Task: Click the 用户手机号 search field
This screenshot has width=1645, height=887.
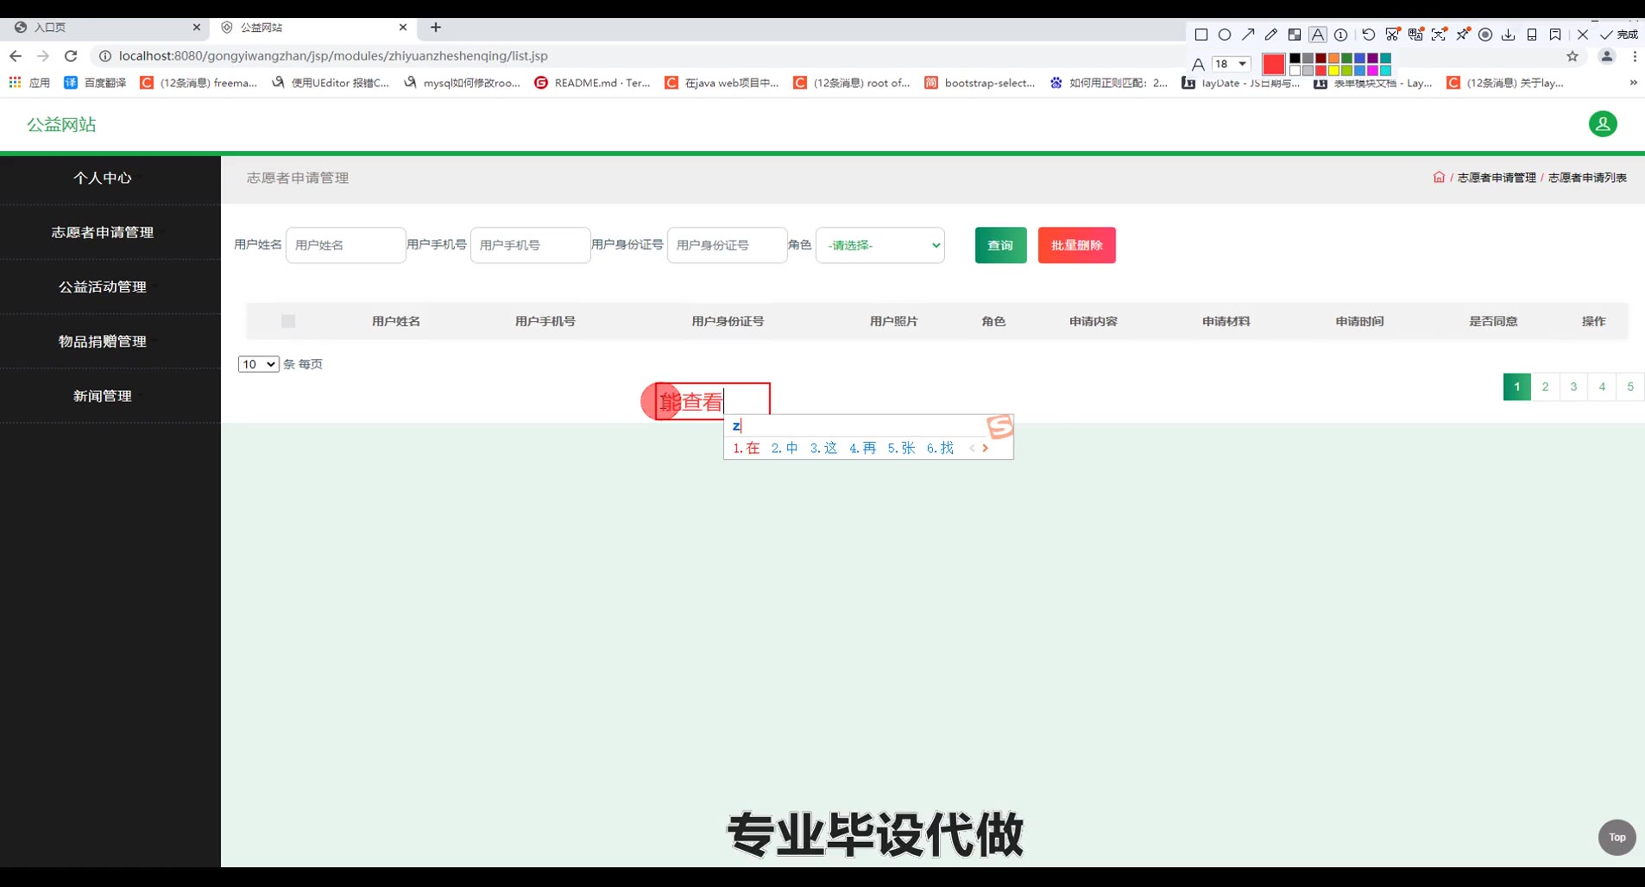Action: pyautogui.click(x=530, y=245)
